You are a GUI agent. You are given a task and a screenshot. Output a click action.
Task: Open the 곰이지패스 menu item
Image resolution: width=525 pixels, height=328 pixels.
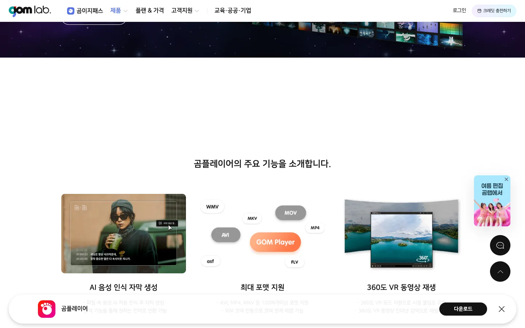(85, 11)
